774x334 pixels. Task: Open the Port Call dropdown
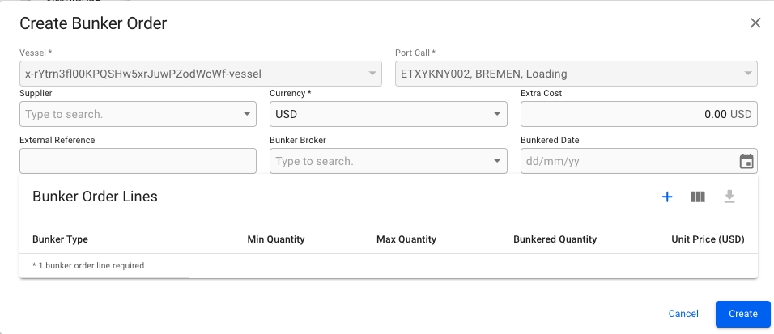click(748, 74)
